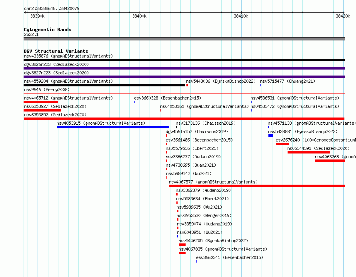Click the blue nsv4053915 variant bar

[x=113, y=127]
